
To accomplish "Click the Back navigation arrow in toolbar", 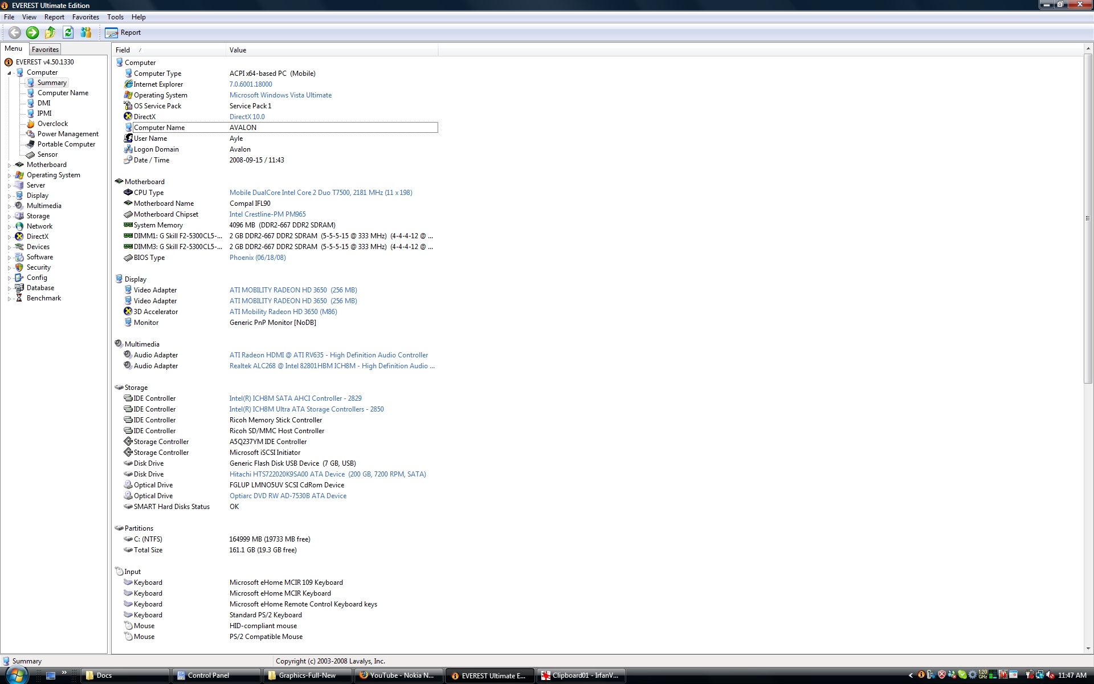I will click(x=14, y=32).
